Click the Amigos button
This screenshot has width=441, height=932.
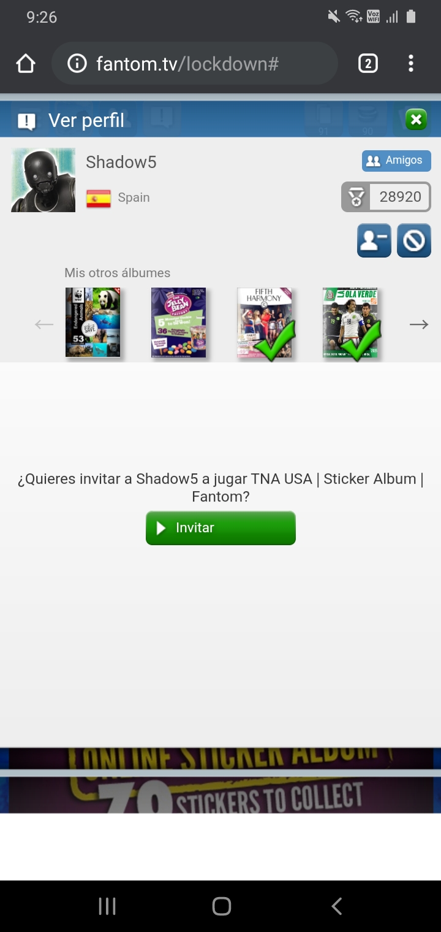[396, 161]
